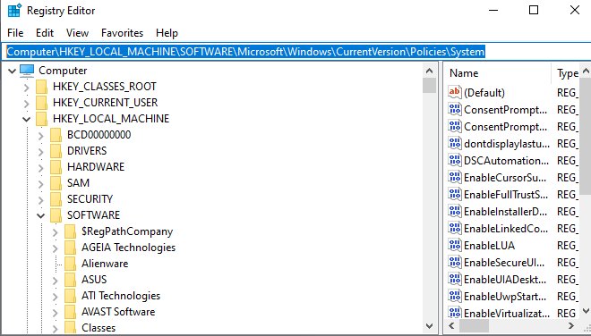Select the SECURITY key label
Screen dimensions: 591x336
pyautogui.click(x=90, y=199)
